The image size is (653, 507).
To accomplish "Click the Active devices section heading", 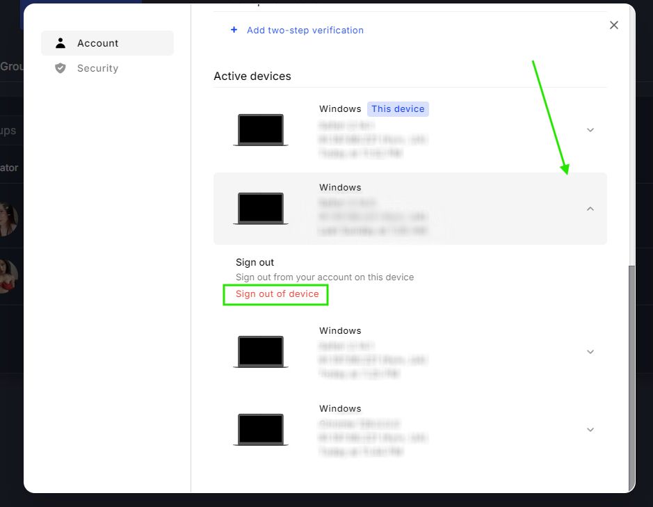I will 252,77.
